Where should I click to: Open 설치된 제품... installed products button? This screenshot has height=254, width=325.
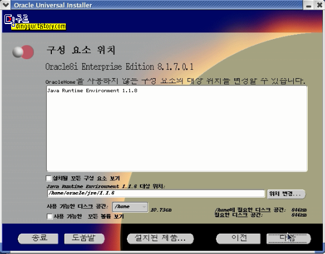[x=160, y=238]
